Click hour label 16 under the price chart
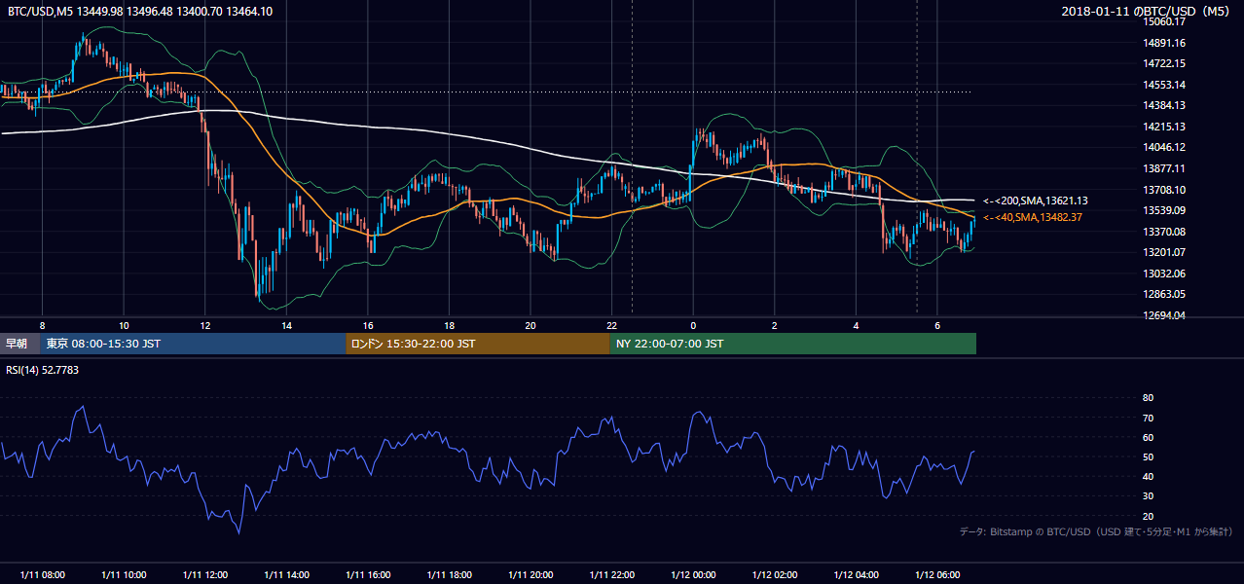This screenshot has height=584, width=1244. click(368, 325)
